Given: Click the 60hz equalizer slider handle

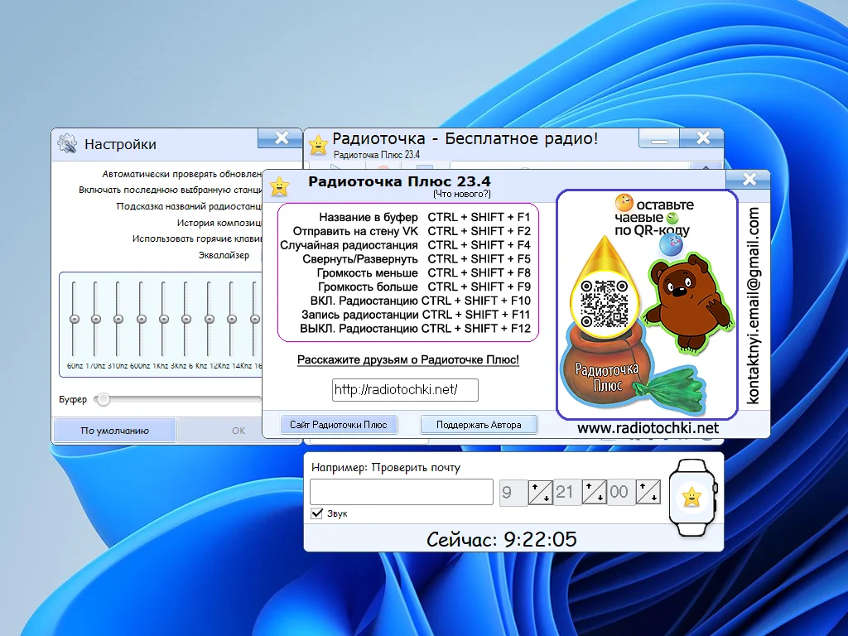Looking at the screenshot, I should tap(74, 319).
